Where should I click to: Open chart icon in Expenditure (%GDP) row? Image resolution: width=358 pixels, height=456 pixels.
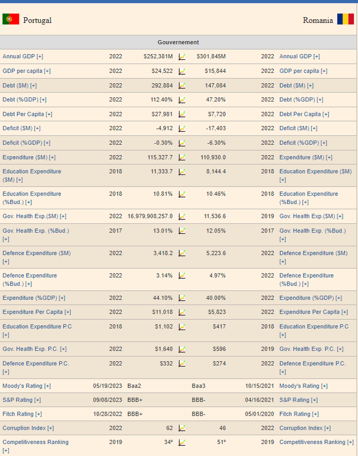point(182,298)
